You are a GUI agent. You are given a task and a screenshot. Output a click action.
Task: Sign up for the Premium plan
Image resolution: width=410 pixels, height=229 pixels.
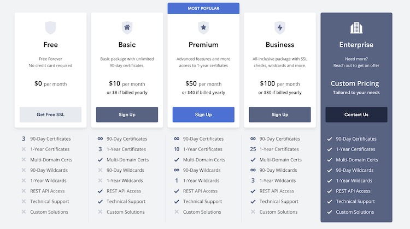(x=203, y=114)
